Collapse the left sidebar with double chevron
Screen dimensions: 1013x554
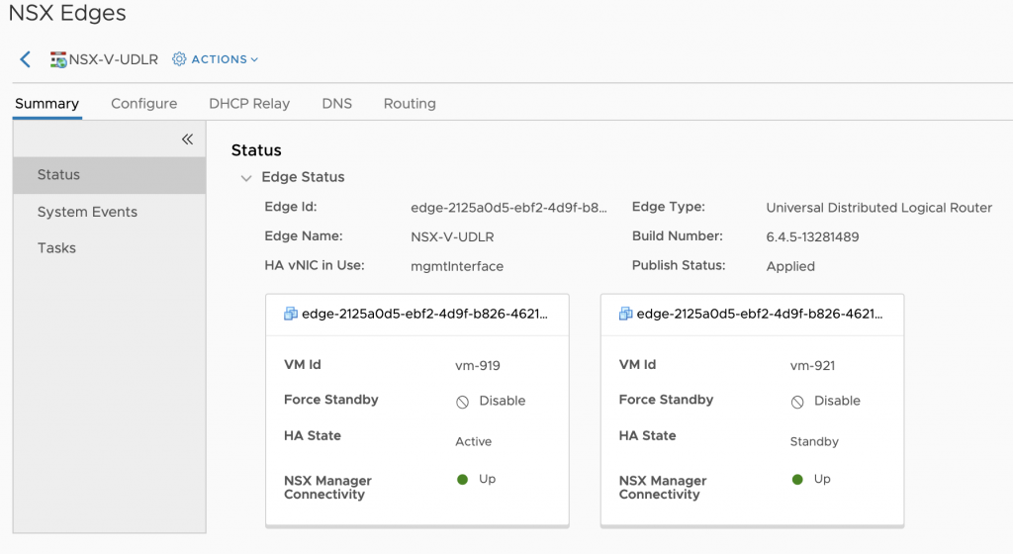click(x=187, y=138)
